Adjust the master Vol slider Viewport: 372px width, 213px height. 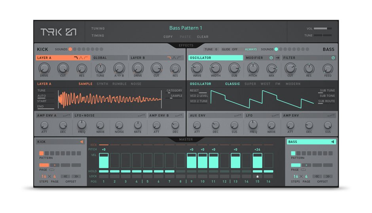tap(323, 28)
